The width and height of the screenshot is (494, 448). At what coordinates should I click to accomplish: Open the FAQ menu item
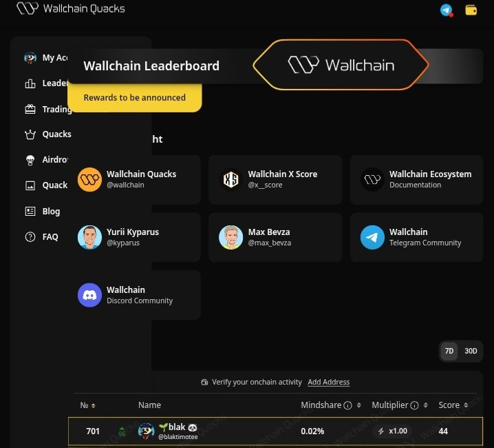click(50, 237)
